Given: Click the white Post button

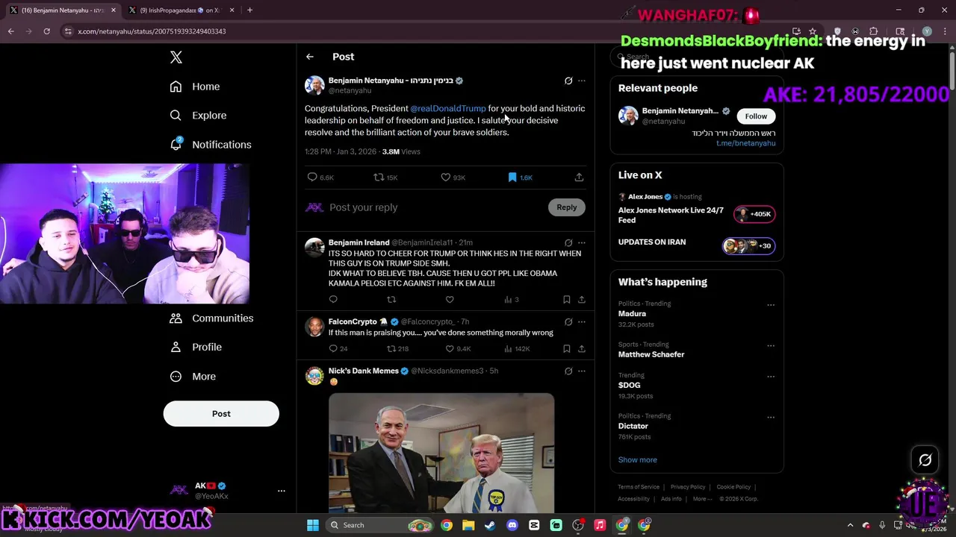Looking at the screenshot, I should pyautogui.click(x=221, y=414).
